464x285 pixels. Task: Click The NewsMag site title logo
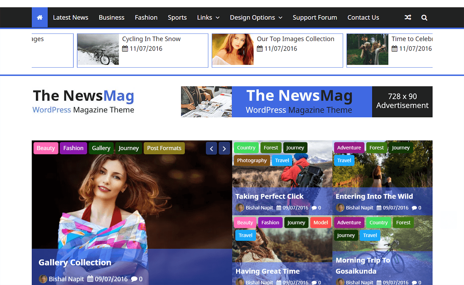83,96
